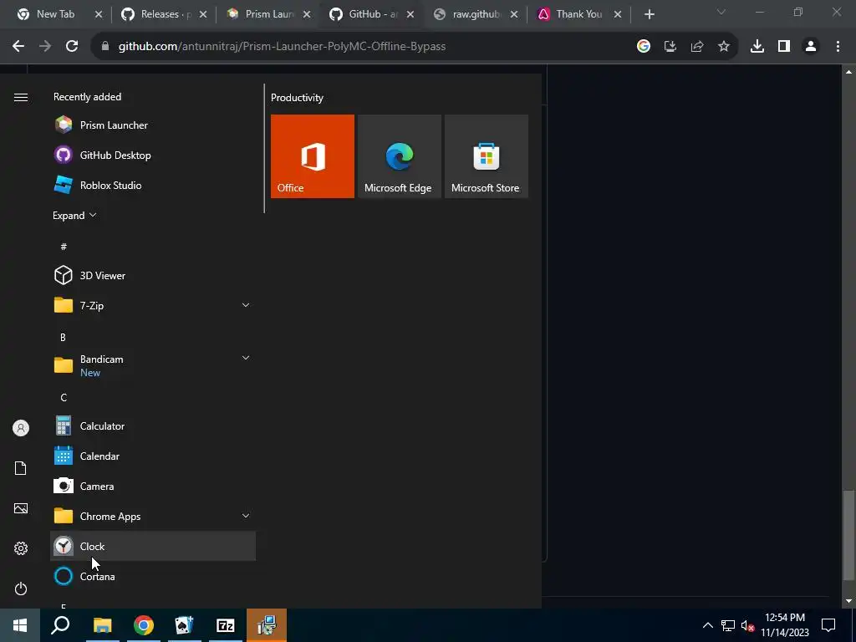Expand the Chrome Apps folder
This screenshot has width=856, height=642.
[x=246, y=516]
